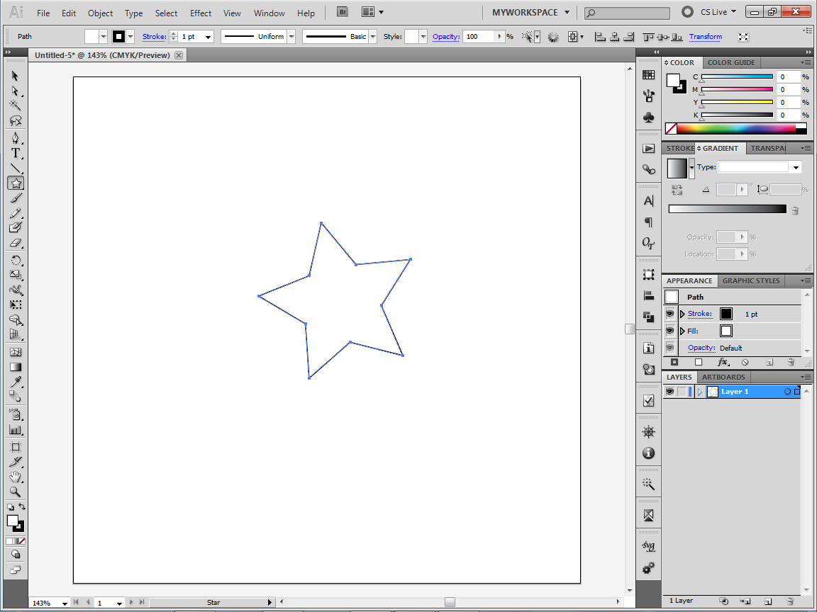The height and width of the screenshot is (612, 817).
Task: Open the Navigator panel via its ship-wheel icon
Action: click(648, 431)
